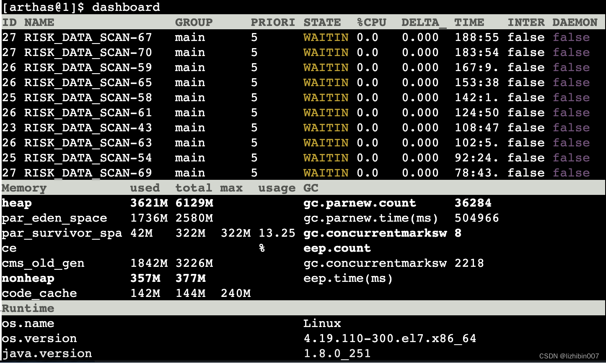
Task: Click time value 183:54
Action: pos(477,52)
